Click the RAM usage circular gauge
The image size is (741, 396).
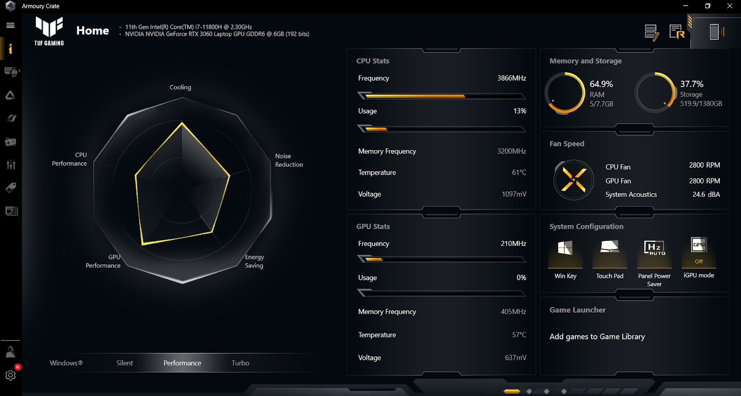[x=565, y=93]
